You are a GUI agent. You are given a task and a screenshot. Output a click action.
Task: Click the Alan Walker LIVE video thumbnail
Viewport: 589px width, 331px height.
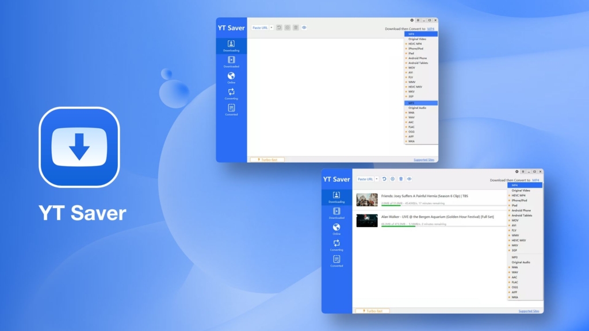(367, 220)
